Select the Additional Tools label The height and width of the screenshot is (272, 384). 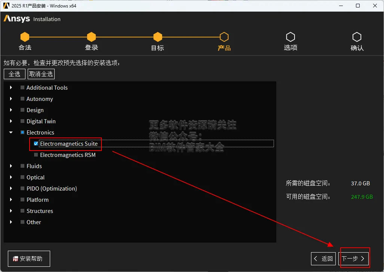click(x=47, y=88)
